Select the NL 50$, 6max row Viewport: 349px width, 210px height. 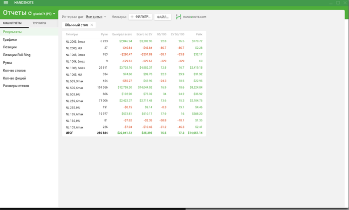pyautogui.click(x=134, y=88)
